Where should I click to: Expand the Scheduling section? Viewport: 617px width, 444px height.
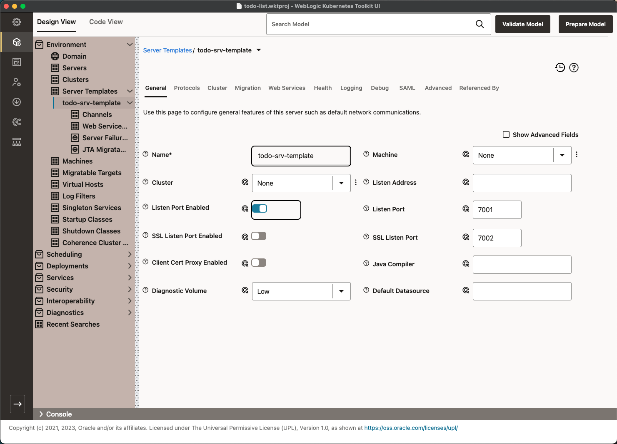(130, 254)
